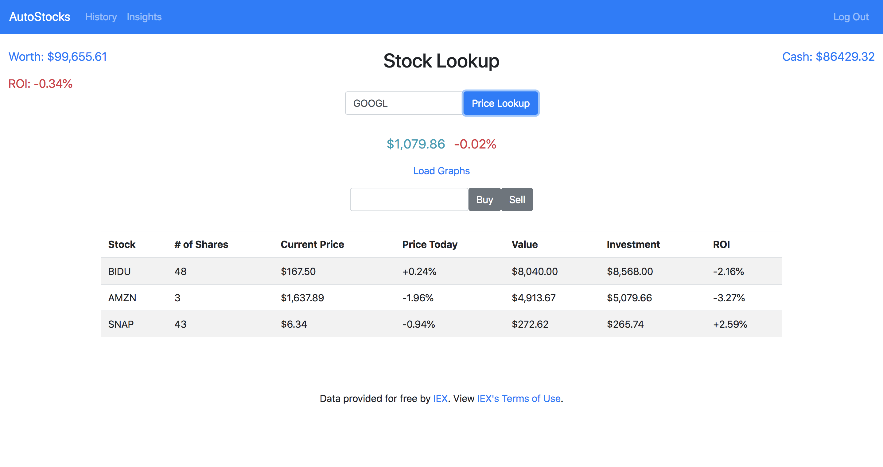Click the GOOGL stock symbol input
This screenshot has width=883, height=467.
[x=403, y=103]
